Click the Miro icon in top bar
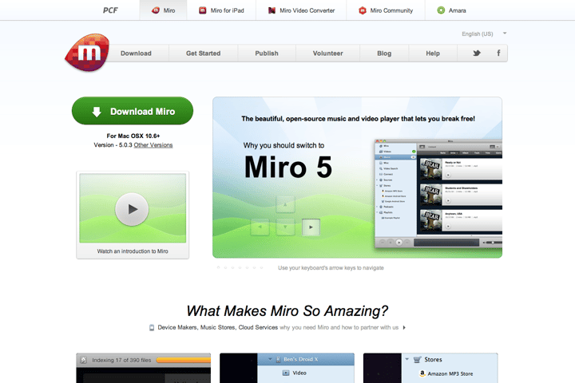Image resolution: width=575 pixels, height=383 pixels. 156,10
